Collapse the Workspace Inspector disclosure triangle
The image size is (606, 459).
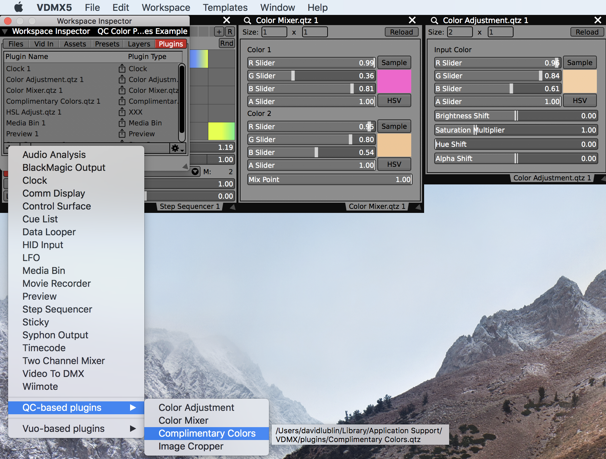pyautogui.click(x=5, y=32)
